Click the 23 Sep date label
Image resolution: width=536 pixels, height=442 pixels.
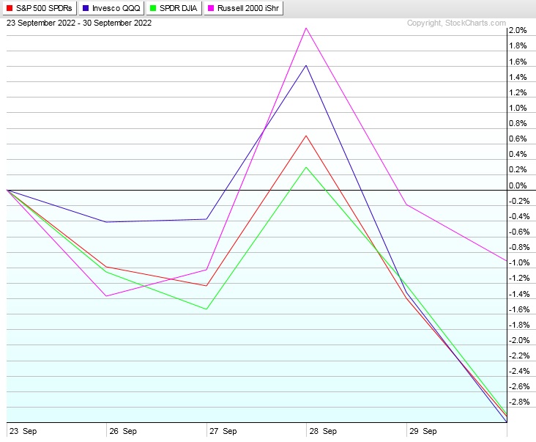[23, 431]
